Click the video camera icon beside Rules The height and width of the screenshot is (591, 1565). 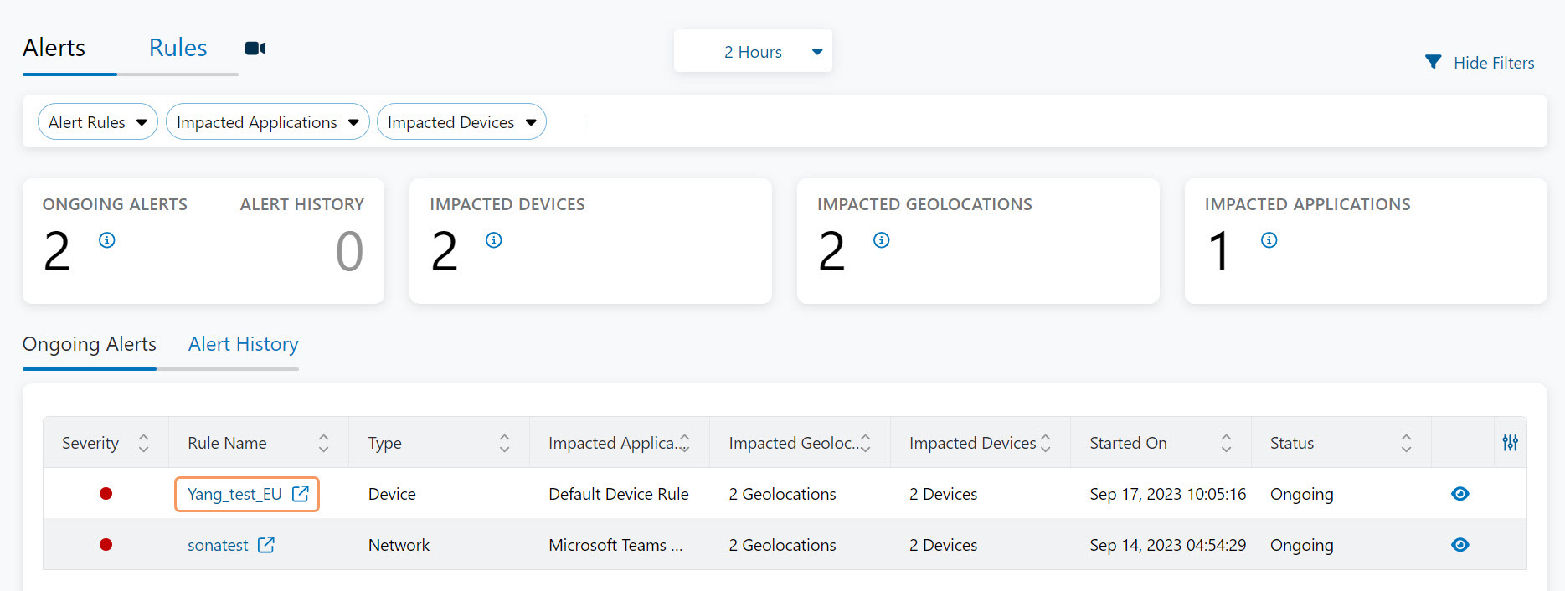pos(255,49)
